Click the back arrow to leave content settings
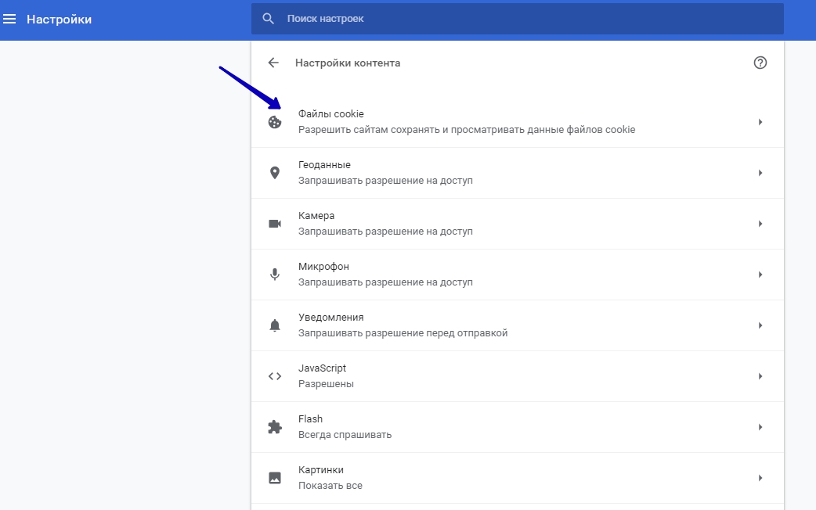The height and width of the screenshot is (510, 816). point(273,63)
